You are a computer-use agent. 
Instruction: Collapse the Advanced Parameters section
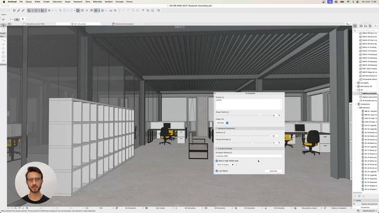click(217, 128)
